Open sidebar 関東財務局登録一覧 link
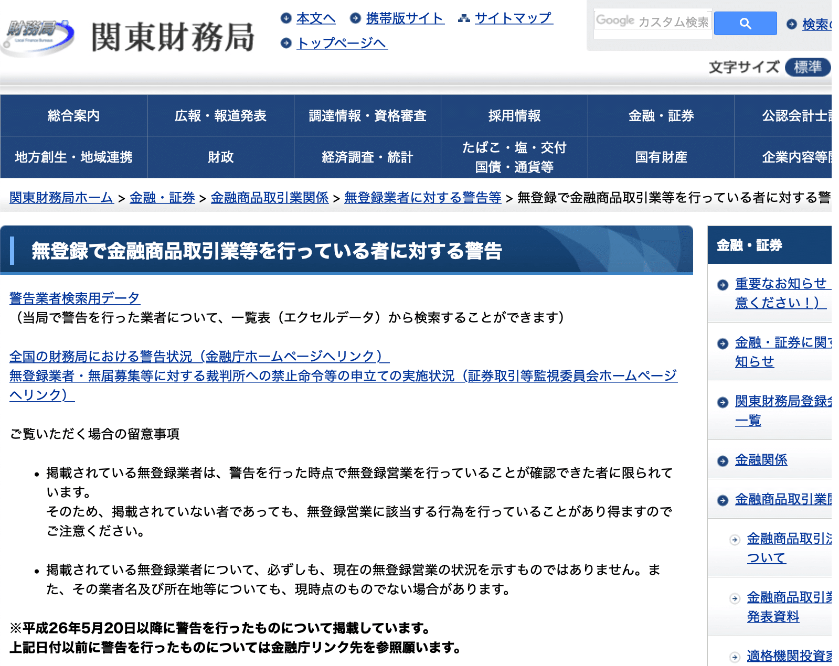This screenshot has width=839, height=666. [783, 411]
